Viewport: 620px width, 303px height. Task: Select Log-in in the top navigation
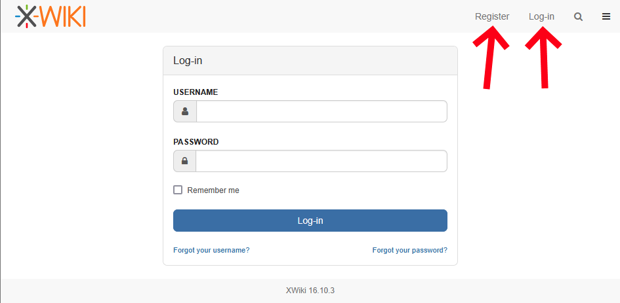click(542, 16)
